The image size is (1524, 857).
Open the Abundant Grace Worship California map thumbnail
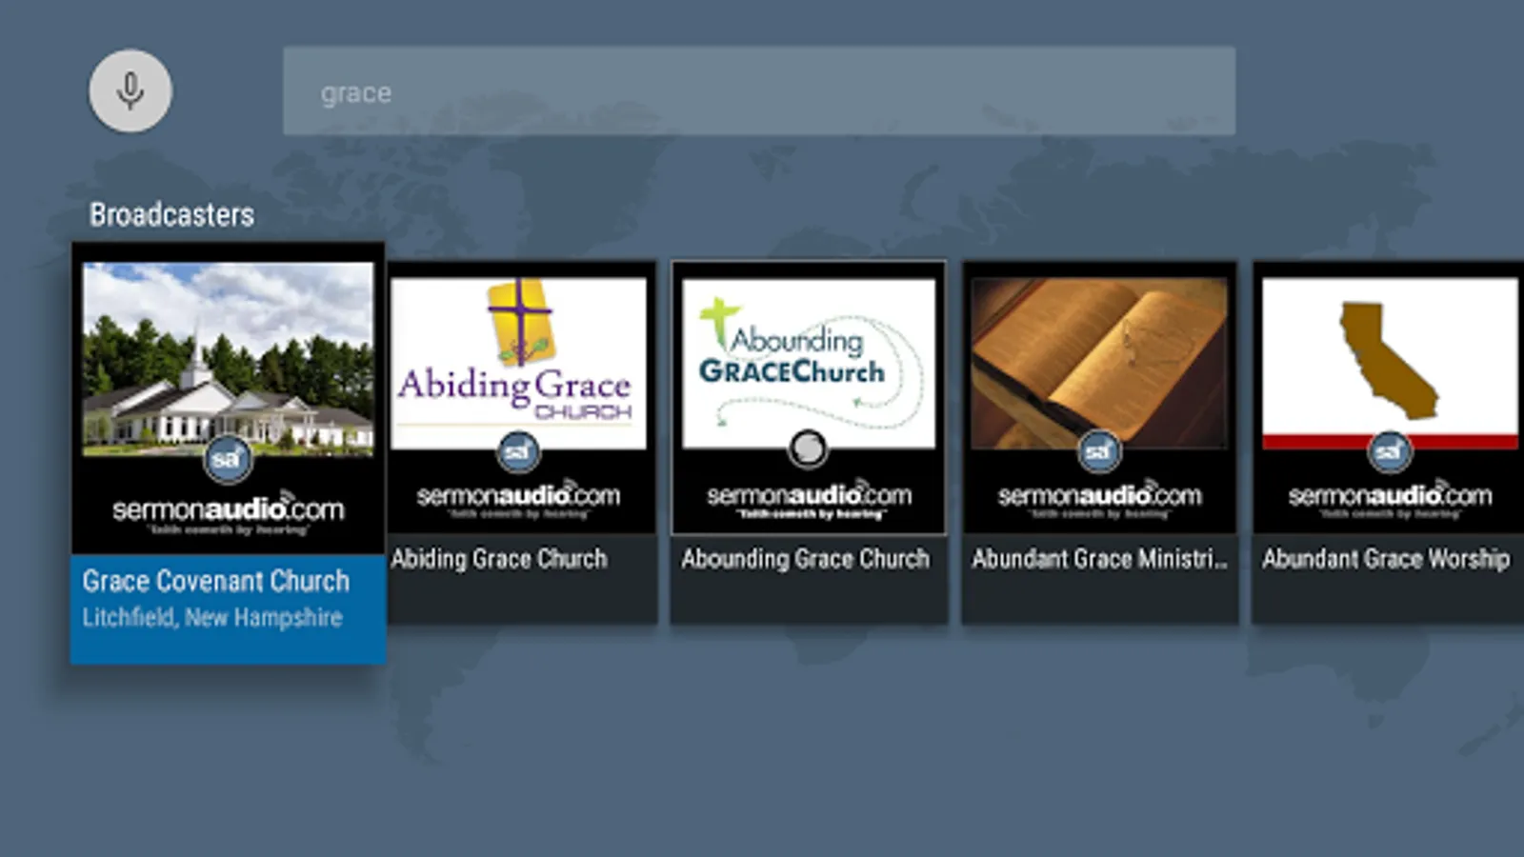(1390, 363)
